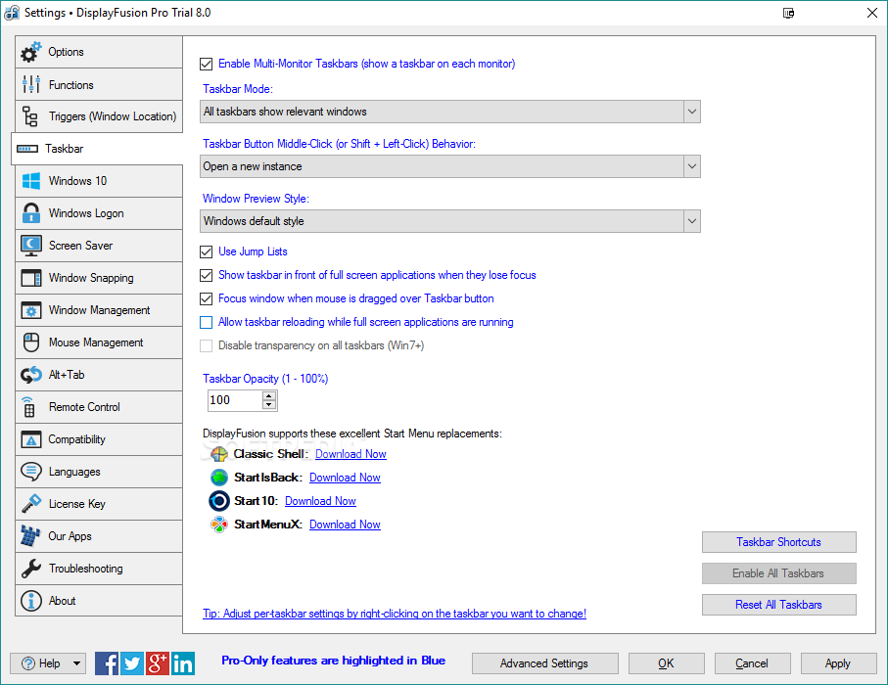Image resolution: width=888 pixels, height=685 pixels.
Task: Click the License Key icon
Action: pyautogui.click(x=31, y=503)
